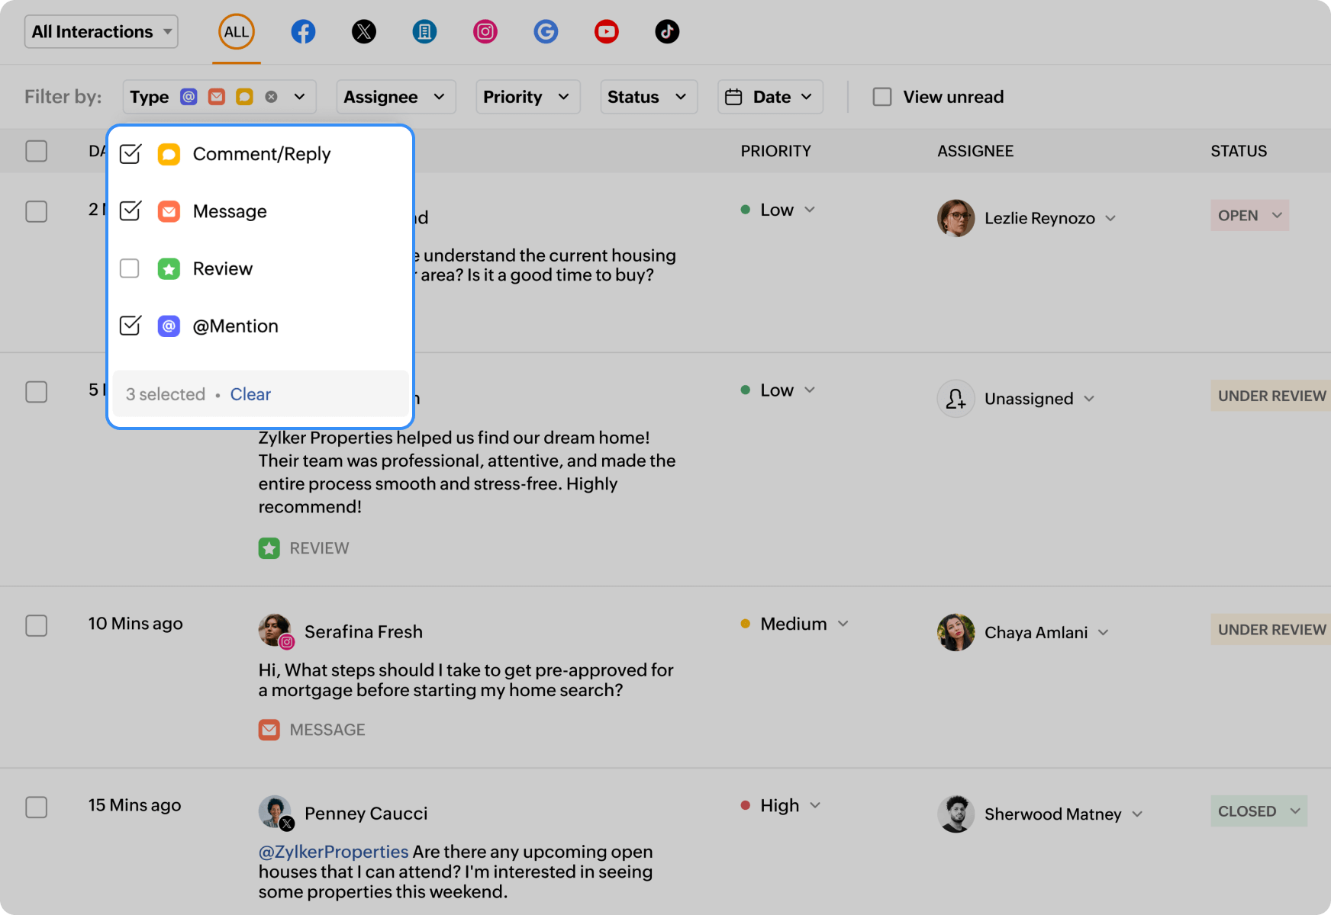
Task: Open the Date filter dropdown
Action: click(769, 96)
